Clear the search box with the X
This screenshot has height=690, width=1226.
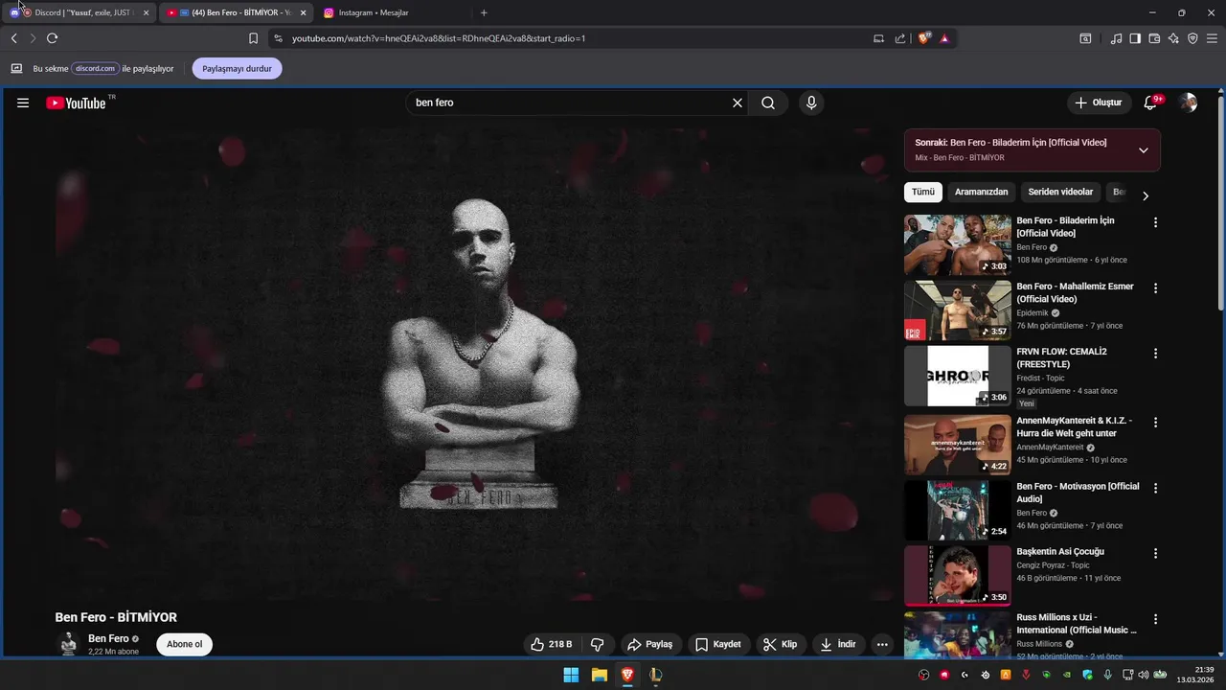pos(738,103)
